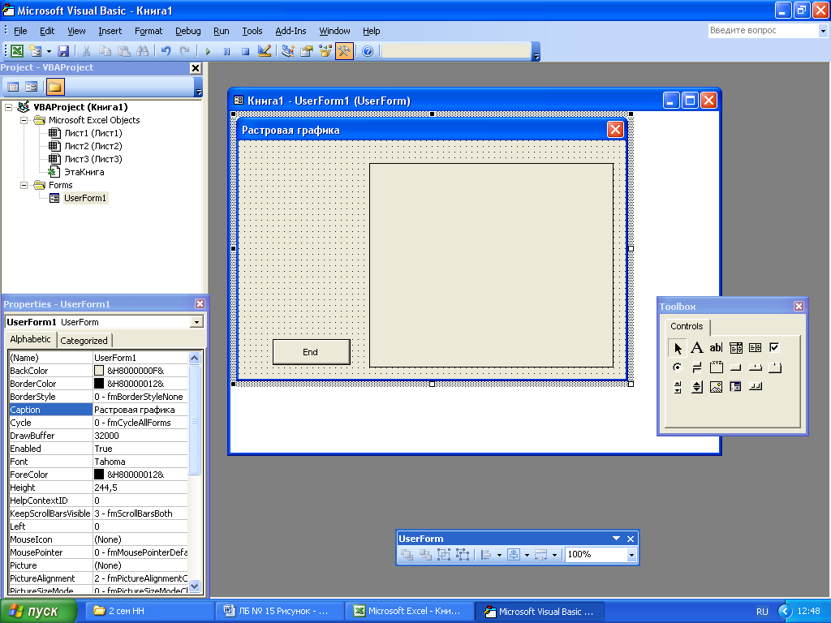The width and height of the screenshot is (831, 623).
Task: Open the Object Browser toolbar icon
Action: (x=325, y=51)
